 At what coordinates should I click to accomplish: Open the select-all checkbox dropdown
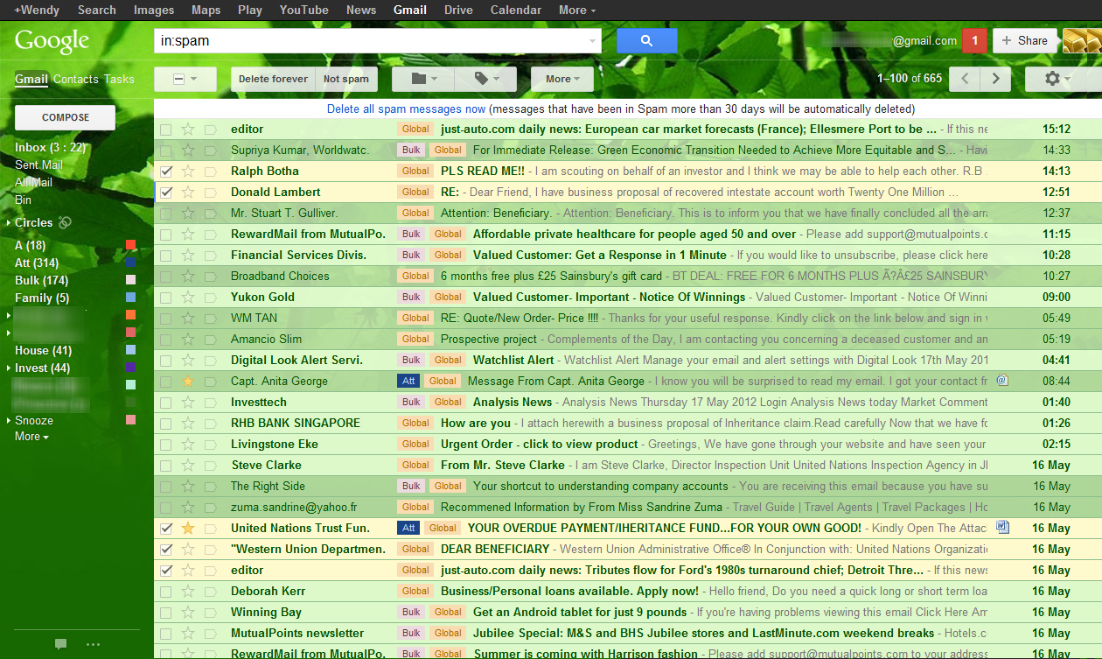pos(185,79)
